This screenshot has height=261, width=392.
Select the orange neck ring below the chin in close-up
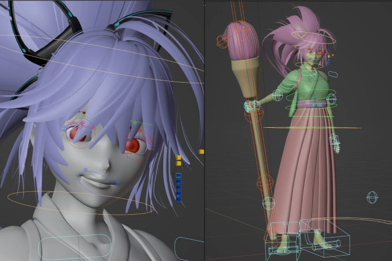(x=81, y=203)
